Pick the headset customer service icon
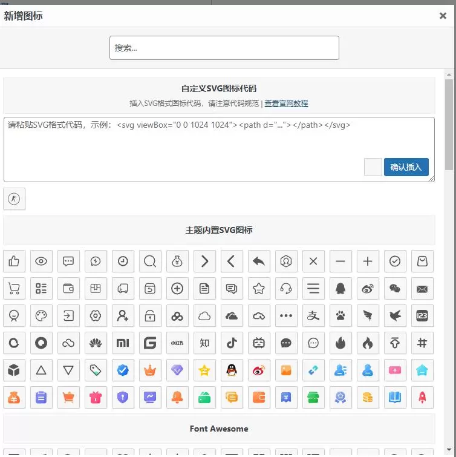The image size is (456, 457). click(x=286, y=289)
